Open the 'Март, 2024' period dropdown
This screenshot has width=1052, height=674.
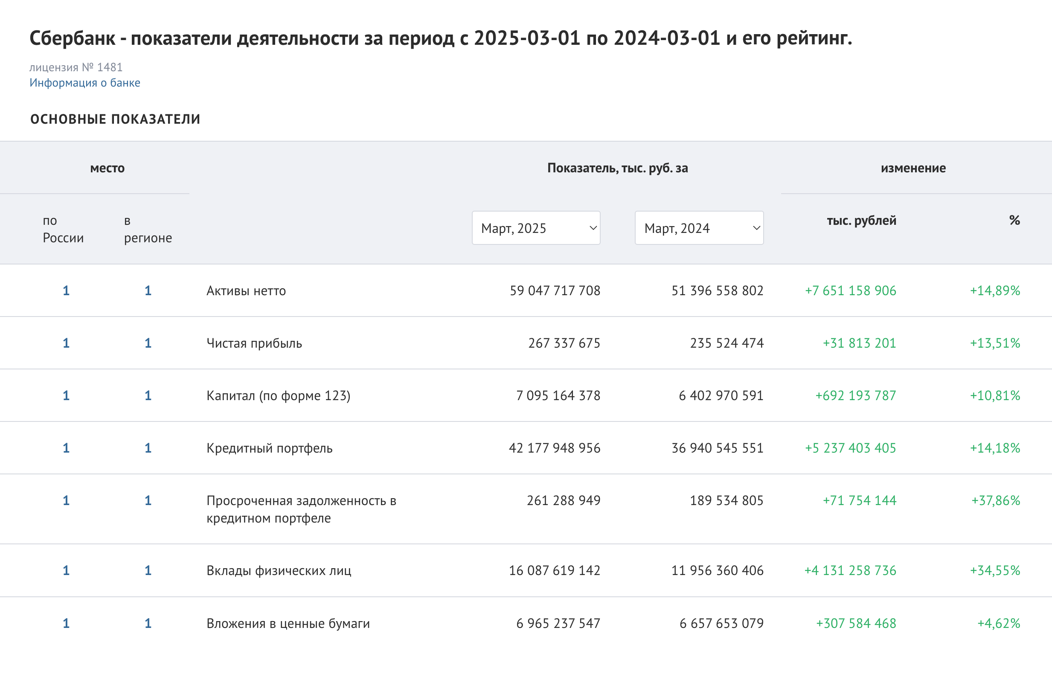click(x=699, y=228)
